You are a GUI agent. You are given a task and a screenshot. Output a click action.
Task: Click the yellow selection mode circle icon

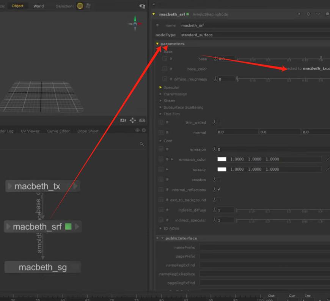[80, 6]
